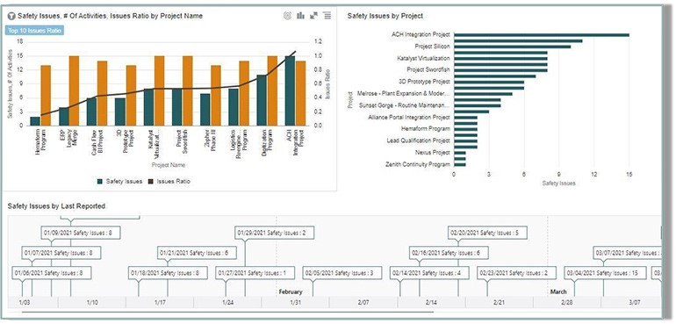The width and height of the screenshot is (676, 324).
Task: Click the horizontal 3D Prototype Project bar
Action: (x=489, y=82)
